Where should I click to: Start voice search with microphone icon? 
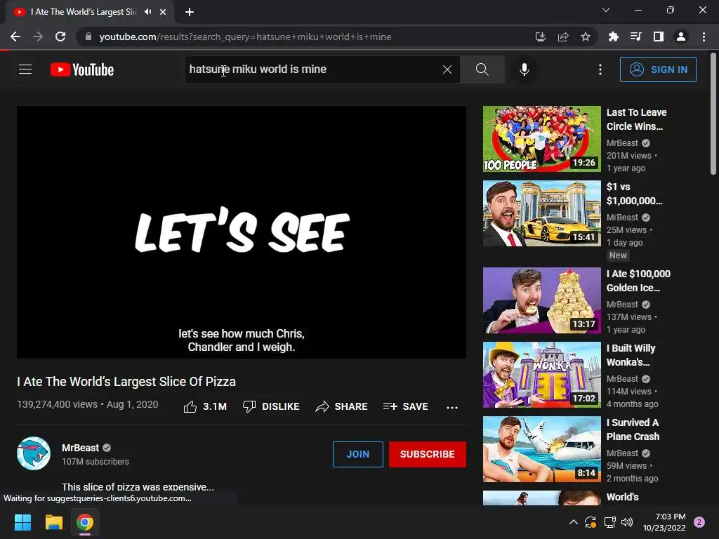tap(525, 69)
